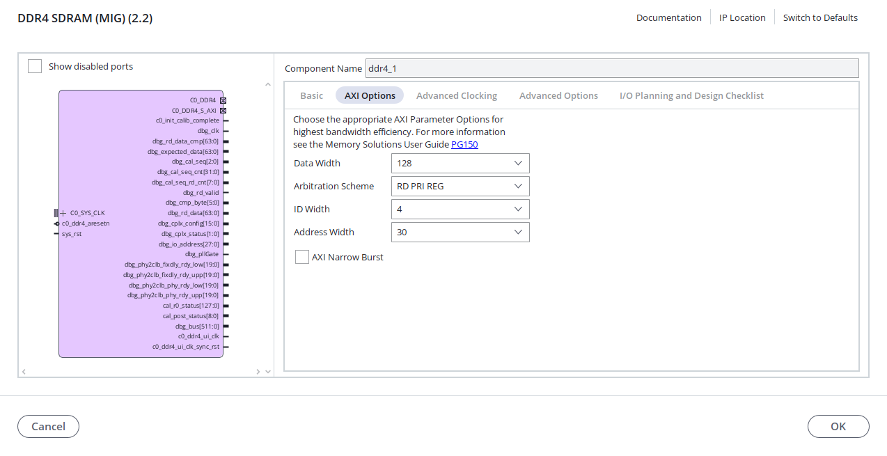Screen dimensions: 887x456
Task: Click the Component Name input field
Action: [612, 68]
